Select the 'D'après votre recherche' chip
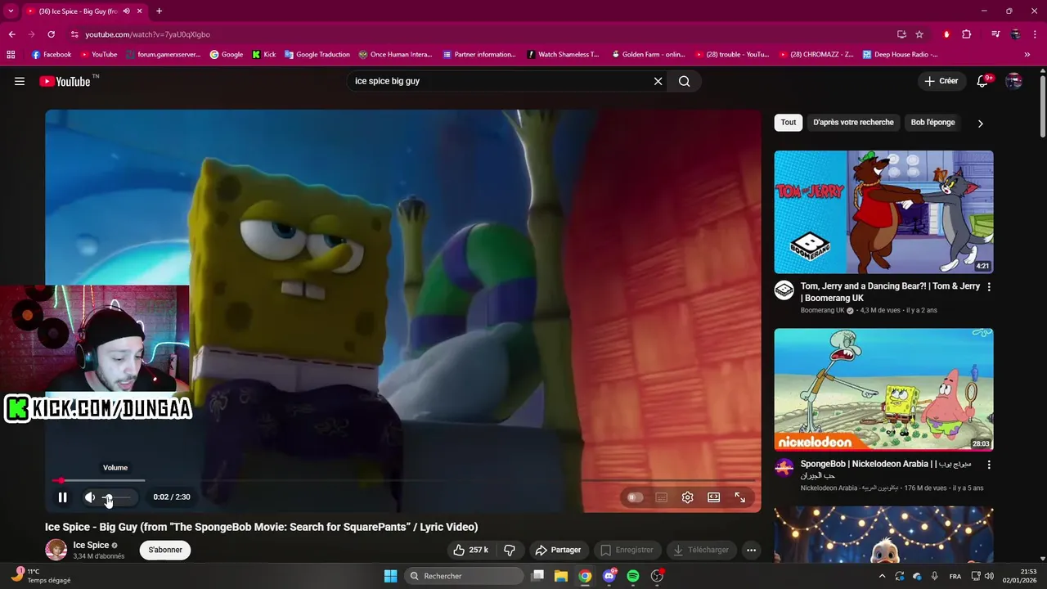Viewport: 1047px width, 589px height. click(x=853, y=123)
